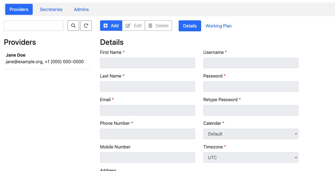Click the plus icon on the Add button
The image size is (335, 171).
point(106,25)
